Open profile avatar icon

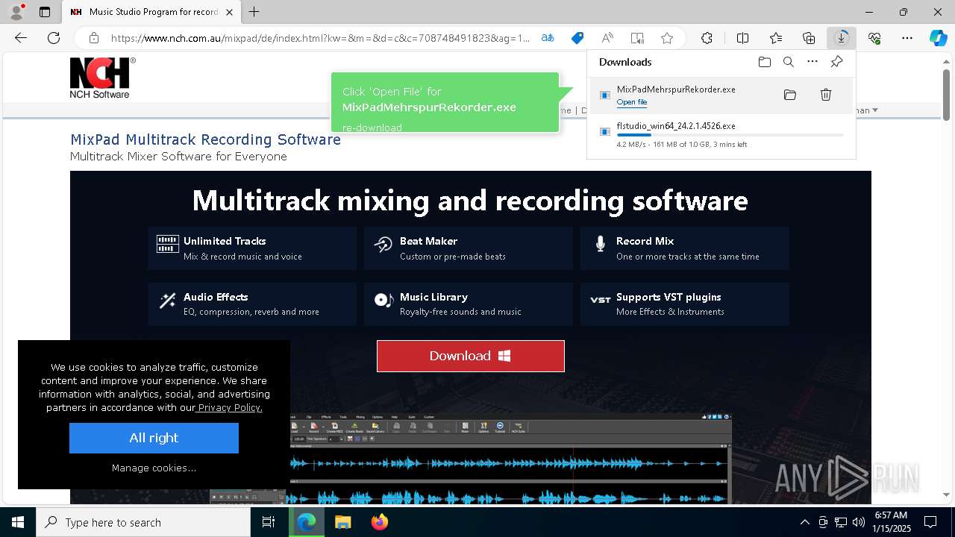[x=16, y=12]
